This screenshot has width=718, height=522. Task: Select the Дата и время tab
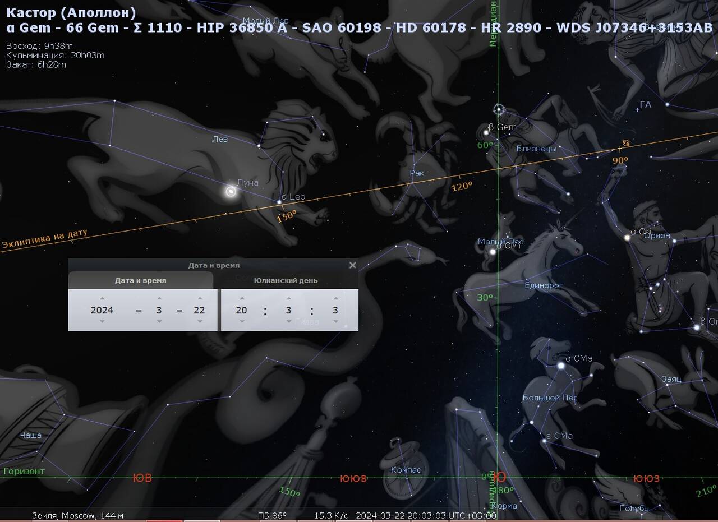[141, 280]
